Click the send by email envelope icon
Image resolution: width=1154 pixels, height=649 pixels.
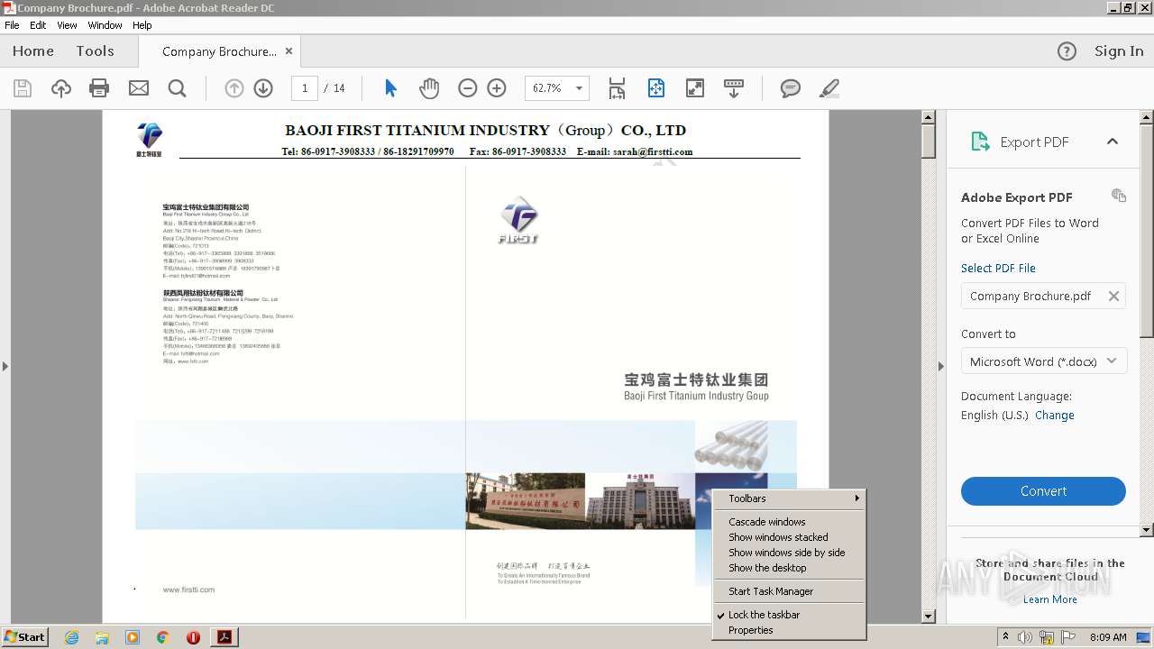point(139,88)
